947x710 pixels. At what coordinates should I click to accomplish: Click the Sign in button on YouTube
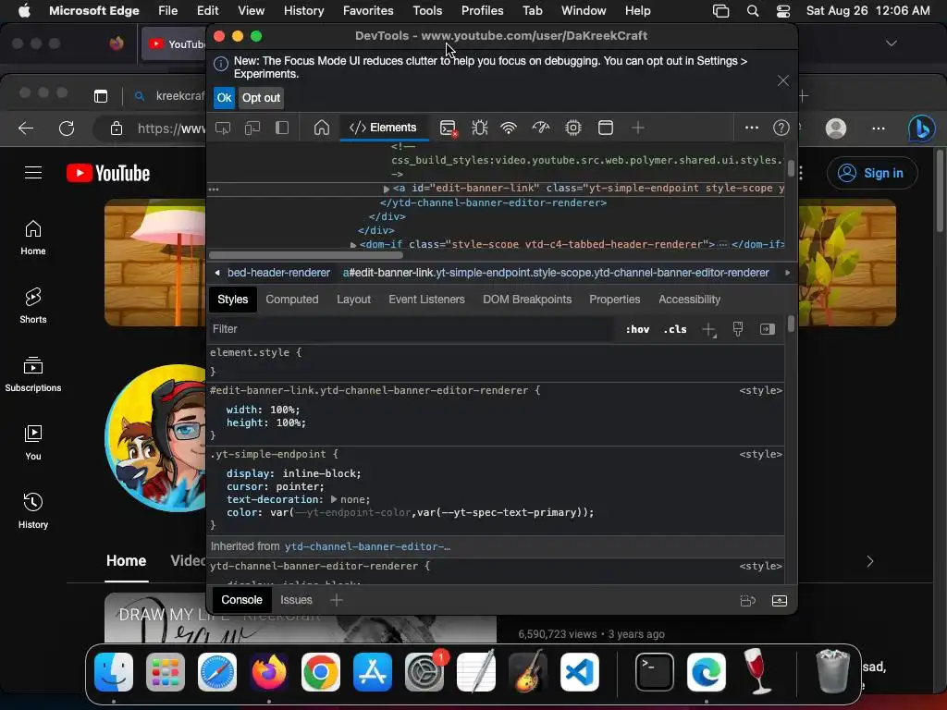tap(872, 173)
